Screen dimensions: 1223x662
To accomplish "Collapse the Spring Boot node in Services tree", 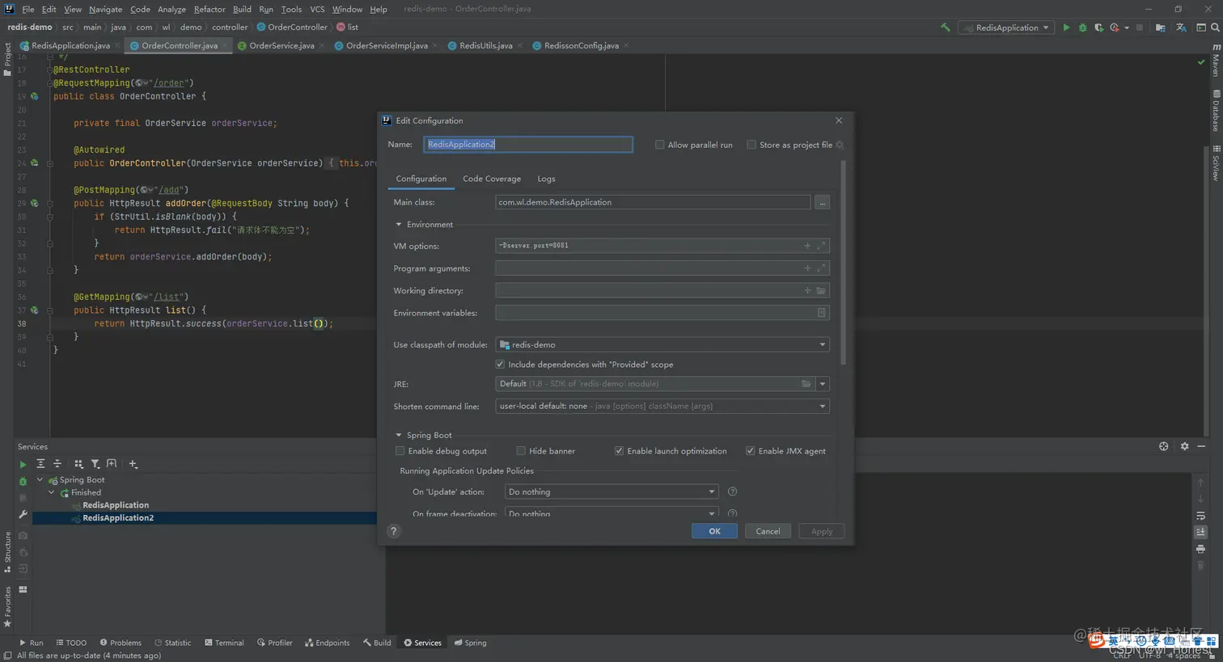I will (40, 479).
